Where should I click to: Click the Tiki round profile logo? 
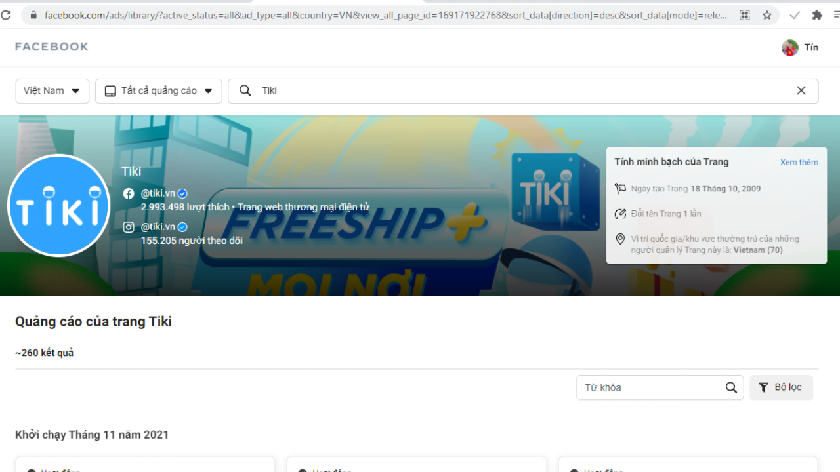pyautogui.click(x=58, y=206)
